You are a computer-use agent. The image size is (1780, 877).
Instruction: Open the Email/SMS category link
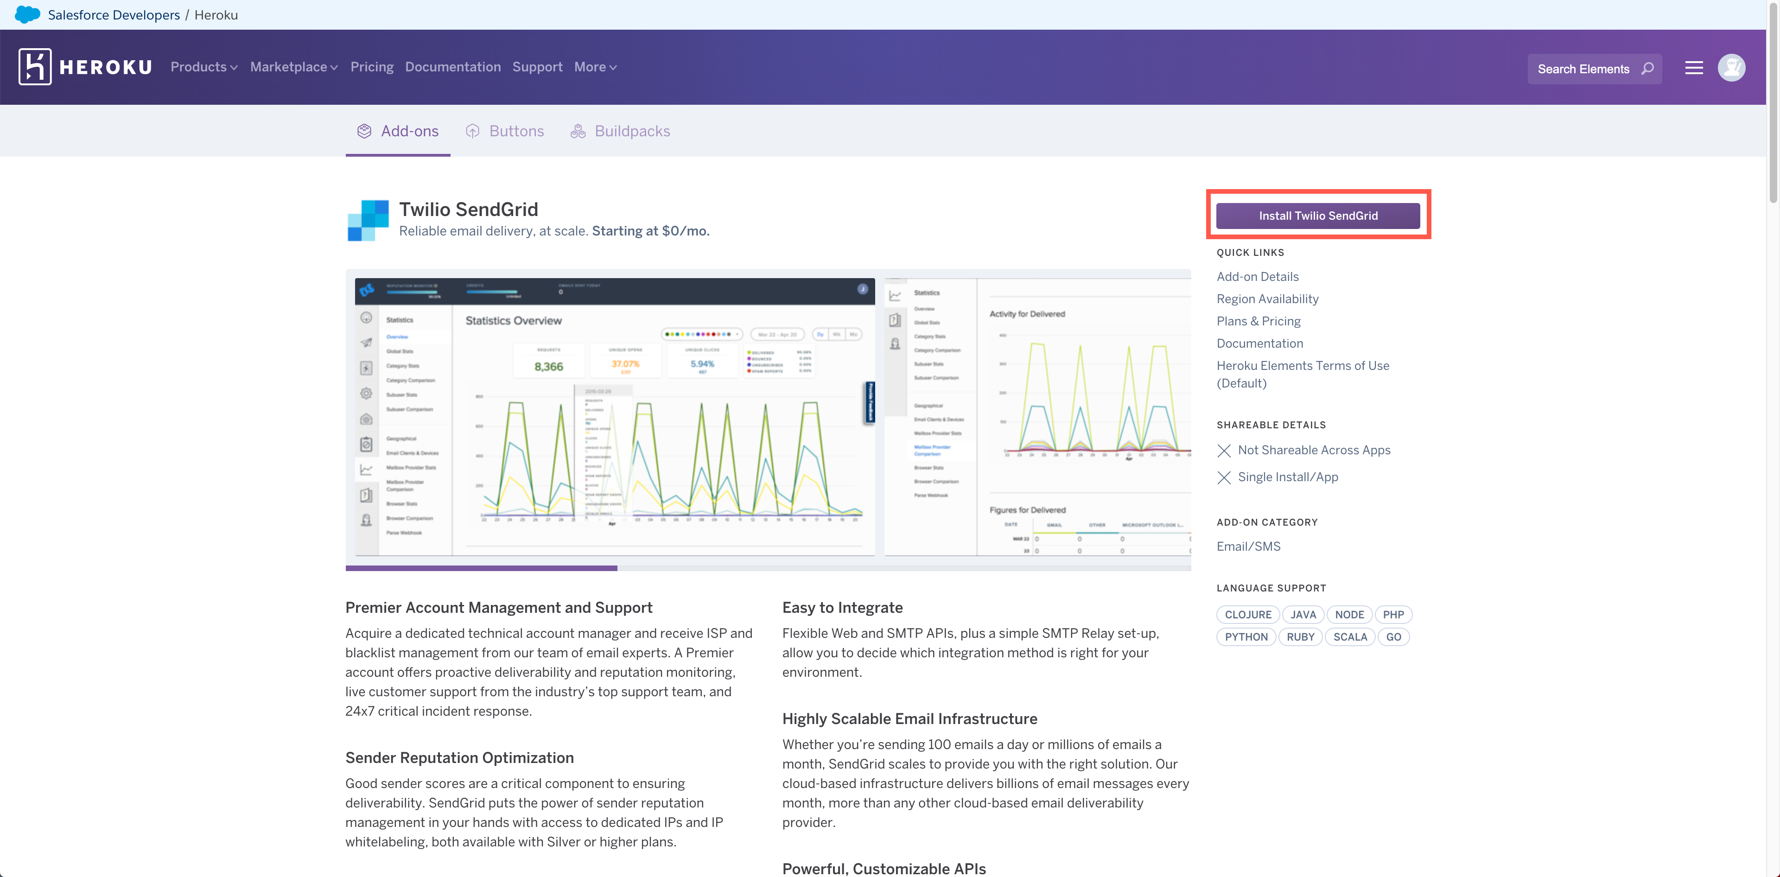(1248, 546)
